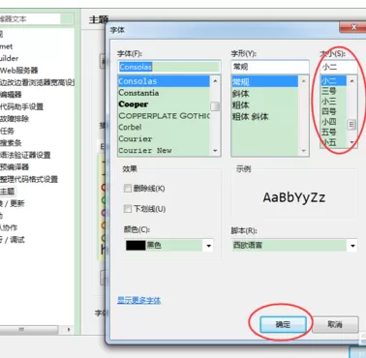The image size is (366, 358).
Task: Select Constantia font
Action: pyautogui.click(x=164, y=93)
